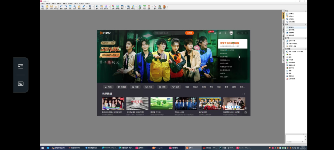Apply Fill Light (补光) bulb icon

point(102,7)
